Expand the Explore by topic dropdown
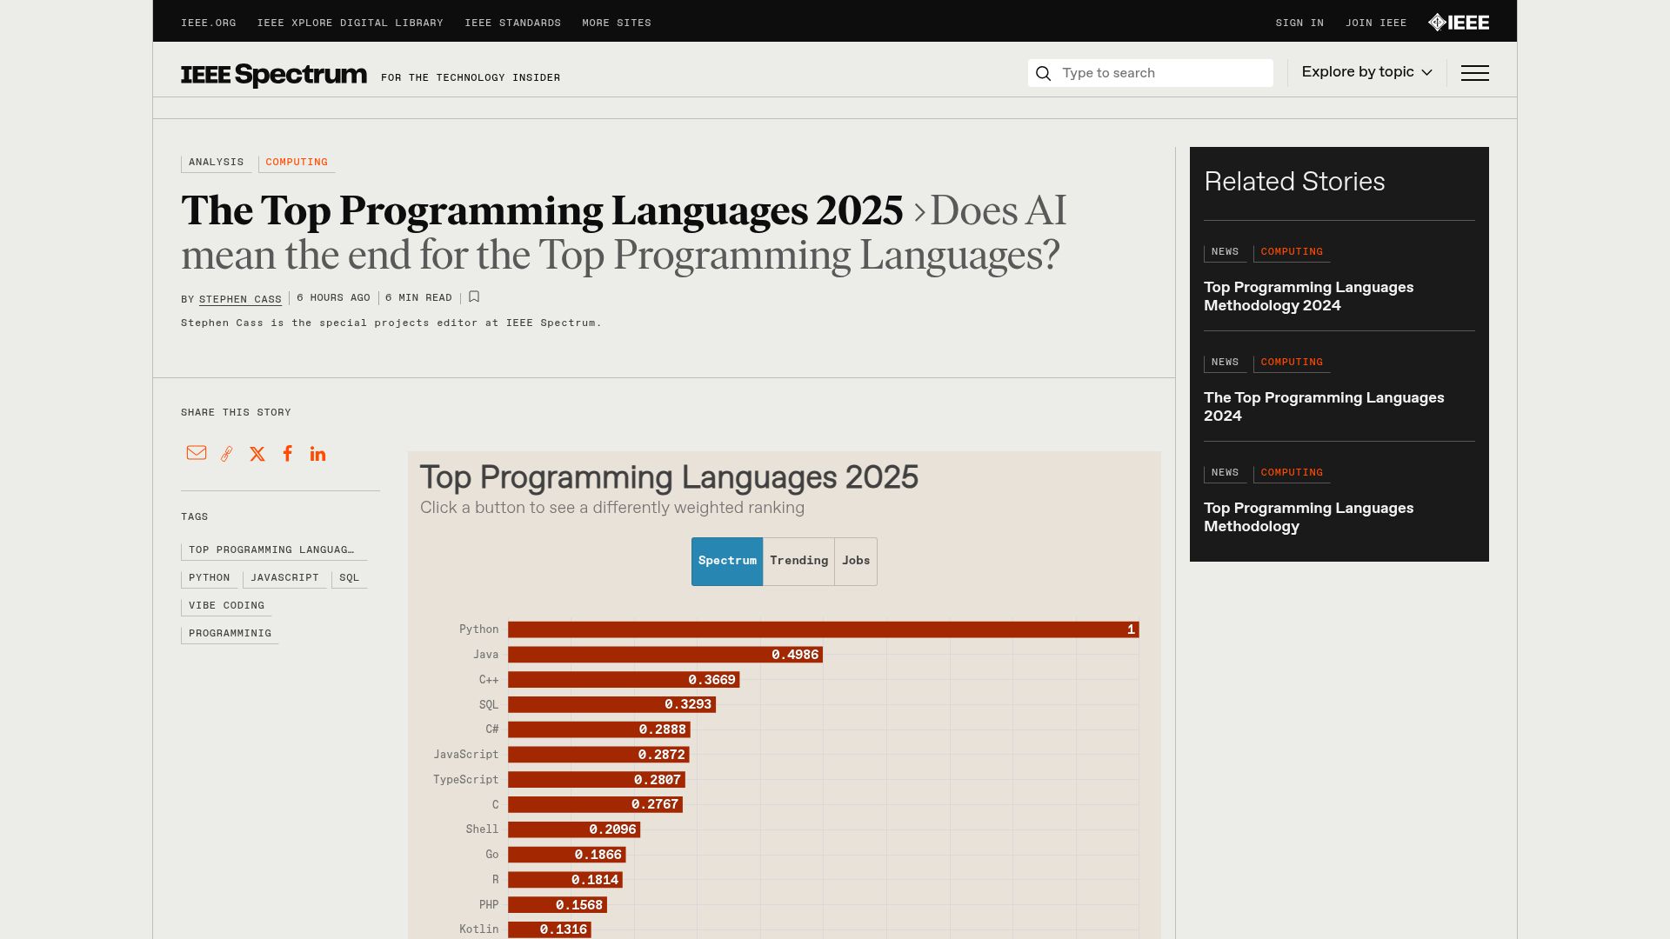 (x=1366, y=72)
